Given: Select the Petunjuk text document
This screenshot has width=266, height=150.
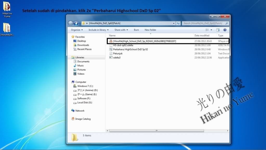Looking at the screenshot, I should (118, 53).
